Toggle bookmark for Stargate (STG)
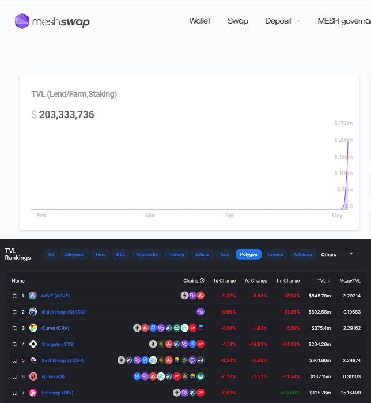The image size is (371, 403). [x=14, y=344]
